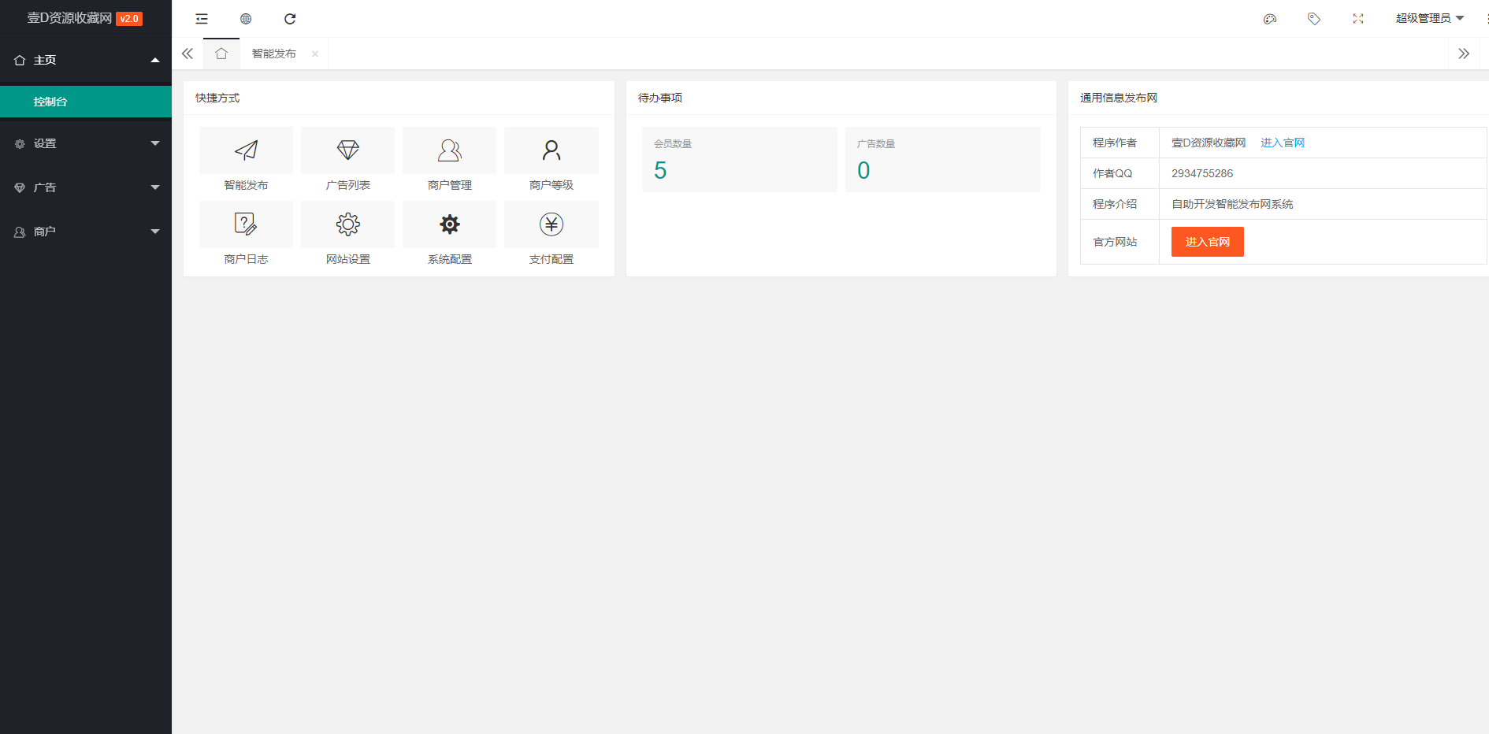Click the orange 进入官网 button
The height and width of the screenshot is (734, 1489).
click(x=1207, y=242)
